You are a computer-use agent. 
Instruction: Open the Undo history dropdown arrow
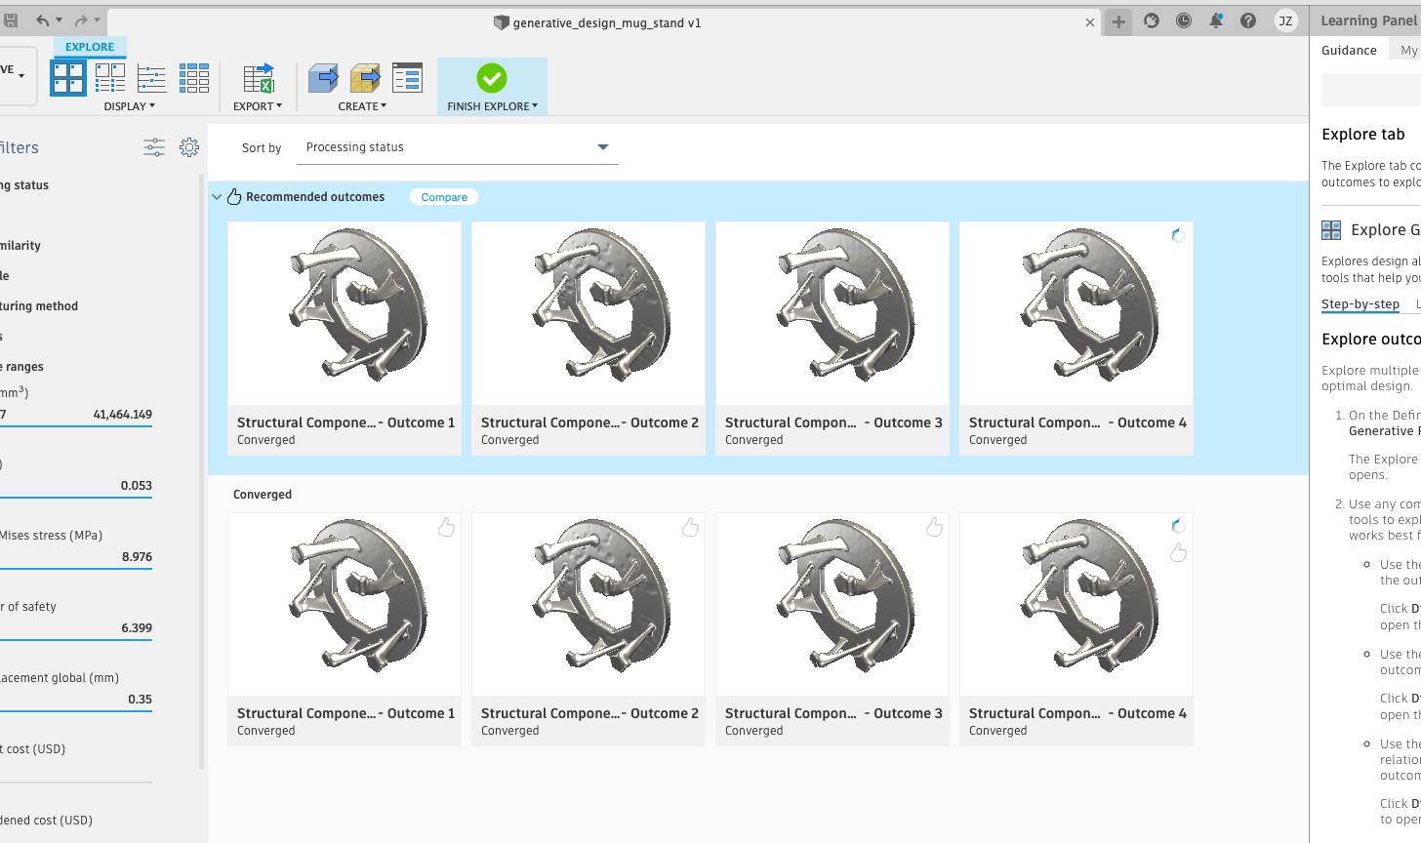[59, 20]
